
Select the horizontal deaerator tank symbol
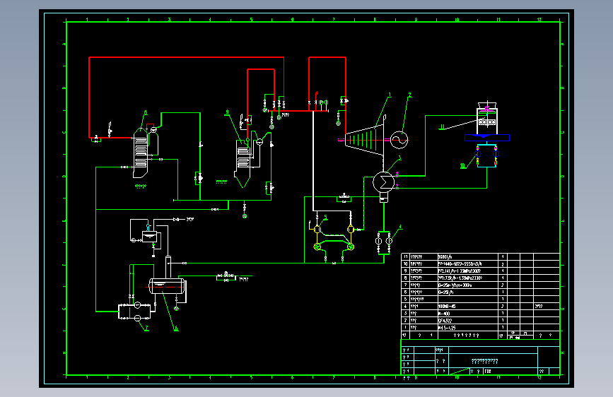[x=167, y=286]
